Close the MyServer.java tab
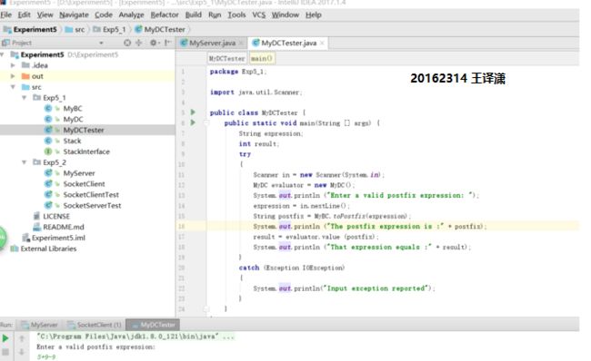Image resolution: width=591 pixels, height=361 pixels. pyautogui.click(x=241, y=44)
